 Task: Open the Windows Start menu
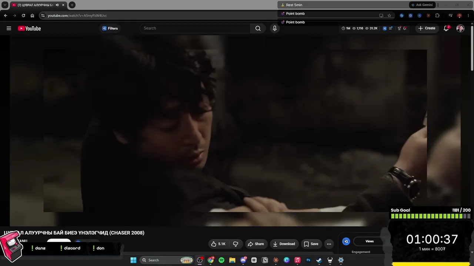point(133,260)
